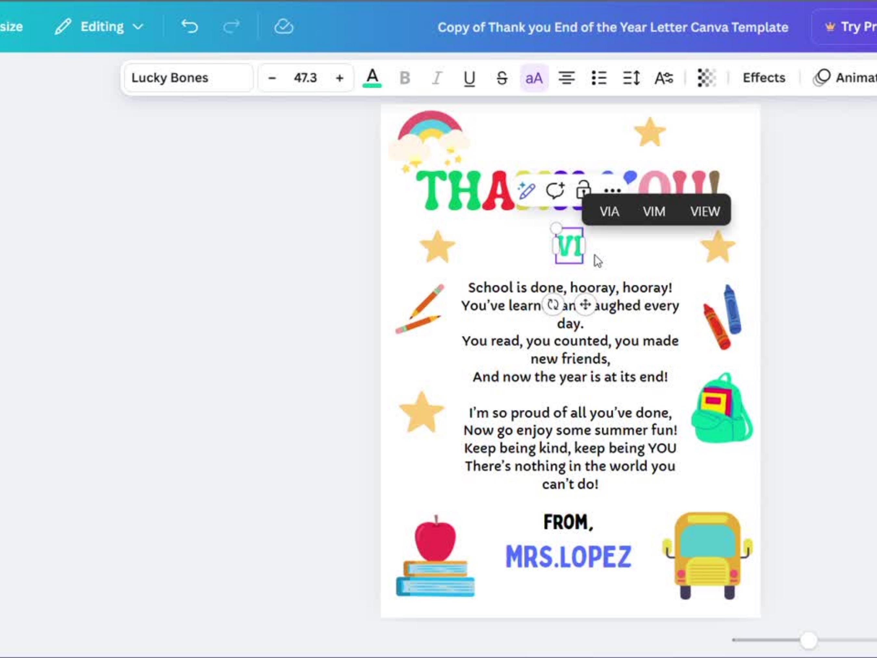Toggle uppercase aA button
877x658 pixels.
click(x=534, y=78)
